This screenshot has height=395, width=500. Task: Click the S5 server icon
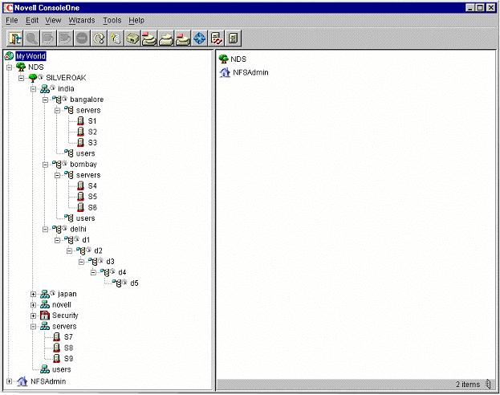81,197
